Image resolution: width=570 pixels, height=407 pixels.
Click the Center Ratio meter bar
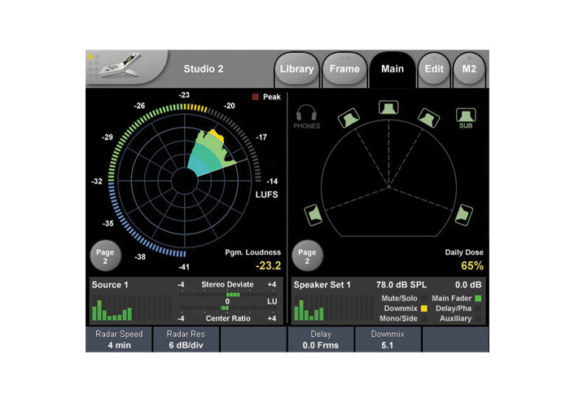pos(227,309)
